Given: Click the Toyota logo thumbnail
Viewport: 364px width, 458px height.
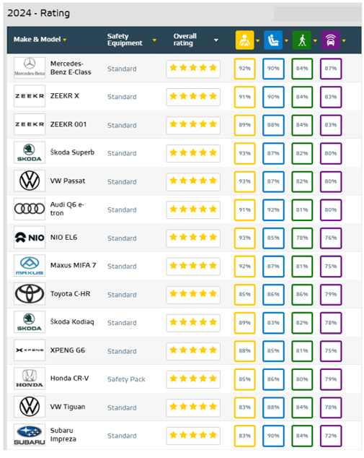Looking at the screenshot, I should point(30,293).
